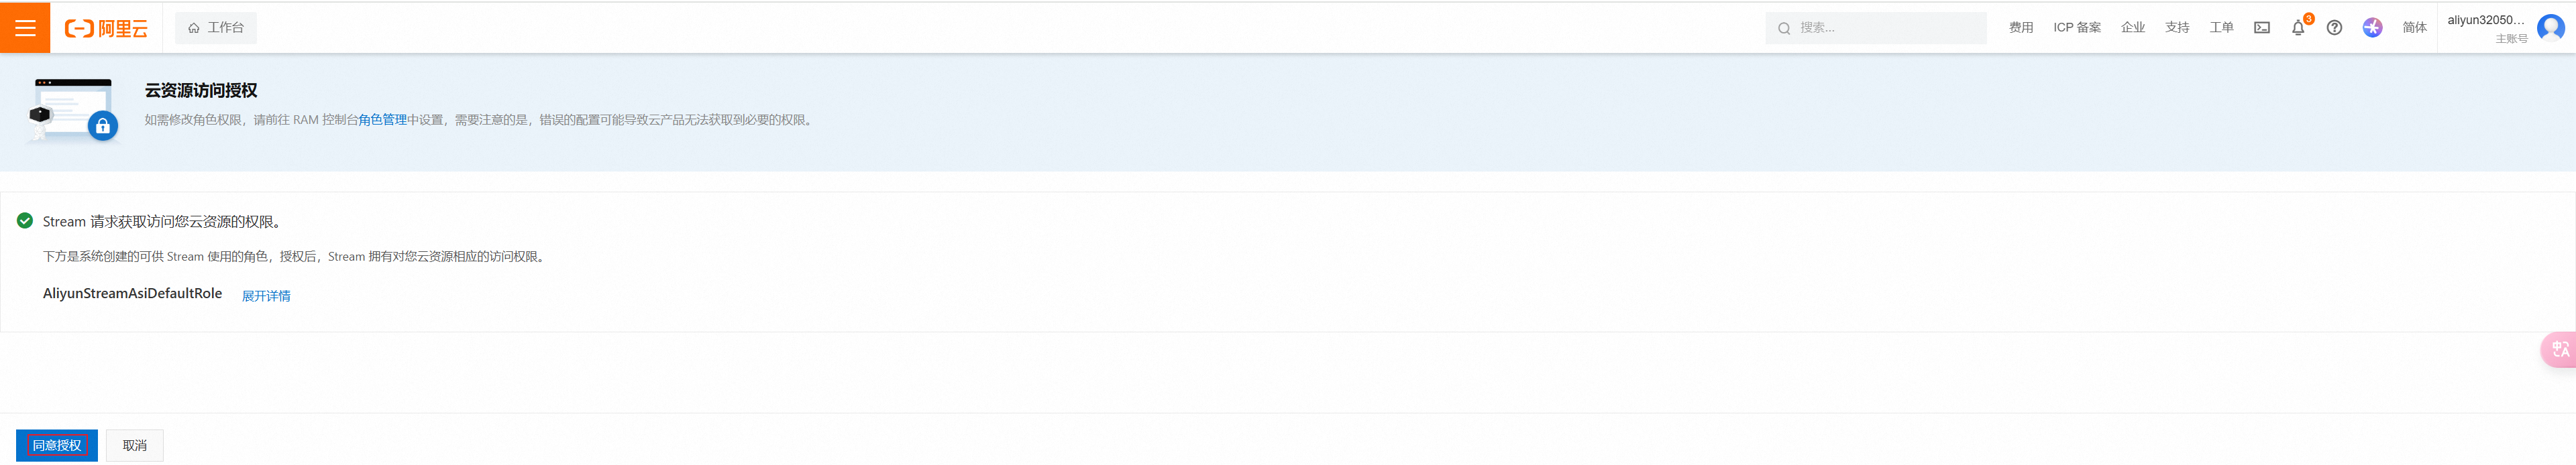Expand role details via 展开详情
This screenshot has width=2576, height=465.
(x=266, y=295)
